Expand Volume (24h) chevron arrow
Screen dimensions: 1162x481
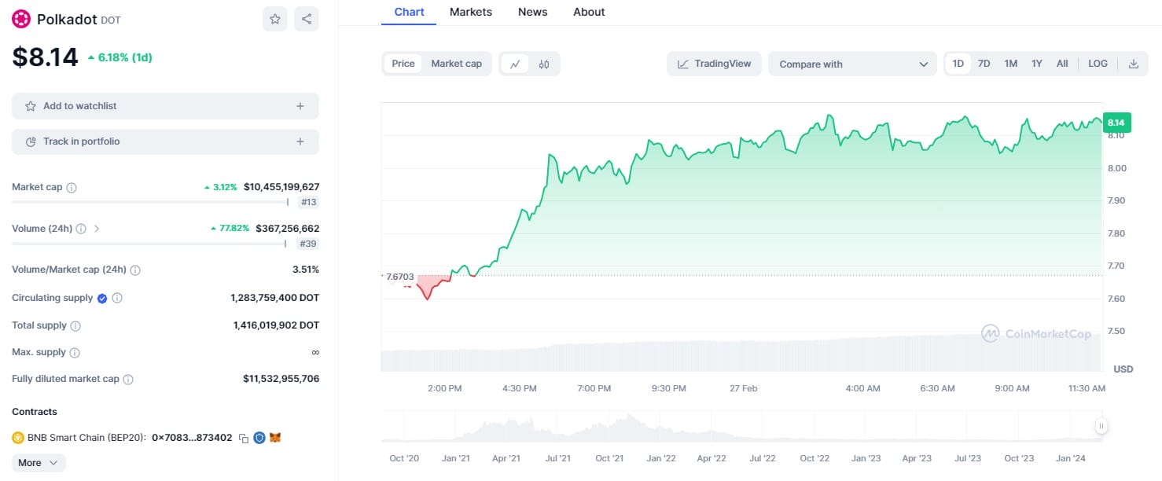coord(97,229)
